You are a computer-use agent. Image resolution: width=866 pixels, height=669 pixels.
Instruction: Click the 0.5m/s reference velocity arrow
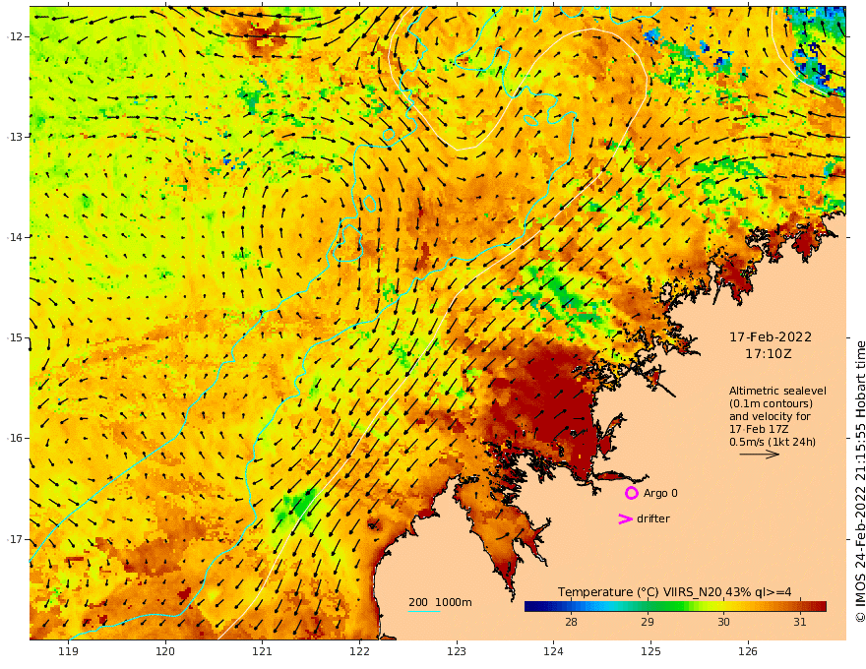point(760,455)
